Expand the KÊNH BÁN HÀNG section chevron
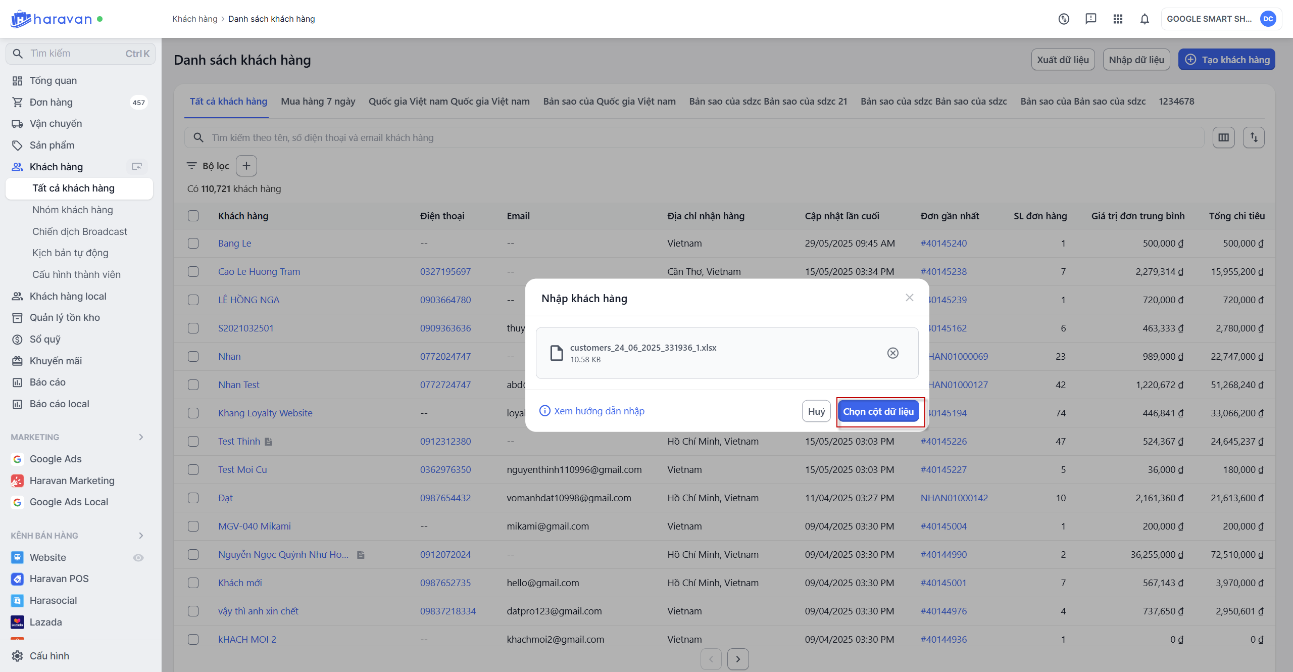 point(141,536)
